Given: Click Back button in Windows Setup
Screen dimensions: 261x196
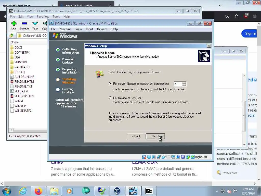Looking at the screenshot, I should (x=136, y=136).
